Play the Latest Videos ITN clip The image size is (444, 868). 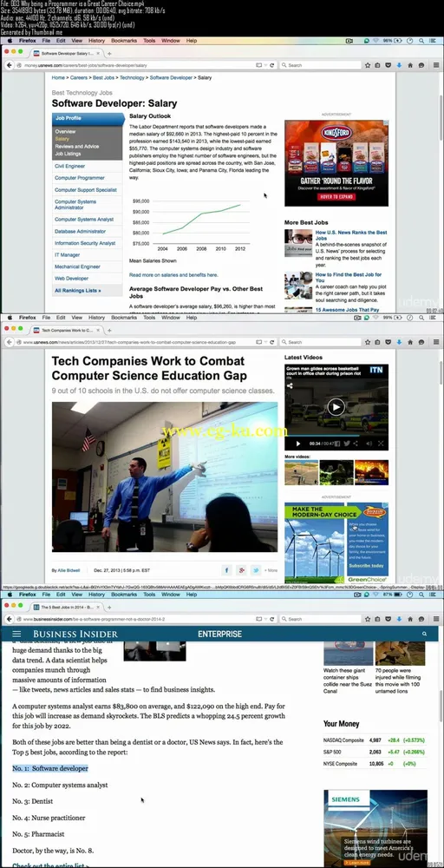tap(336, 407)
